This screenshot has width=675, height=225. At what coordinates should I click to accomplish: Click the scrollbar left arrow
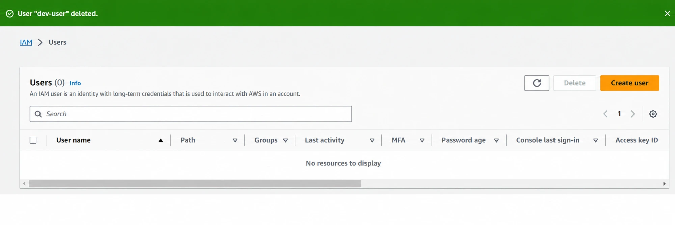[x=24, y=184]
